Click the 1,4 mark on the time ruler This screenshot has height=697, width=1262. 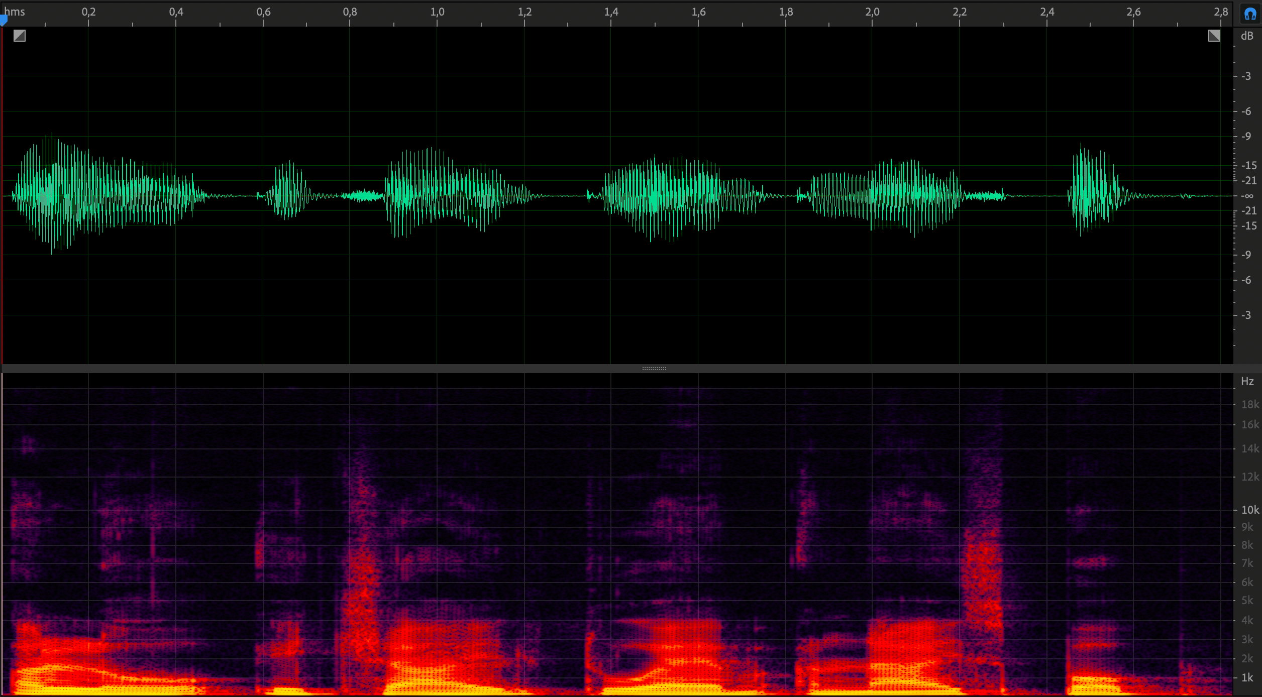coord(611,12)
